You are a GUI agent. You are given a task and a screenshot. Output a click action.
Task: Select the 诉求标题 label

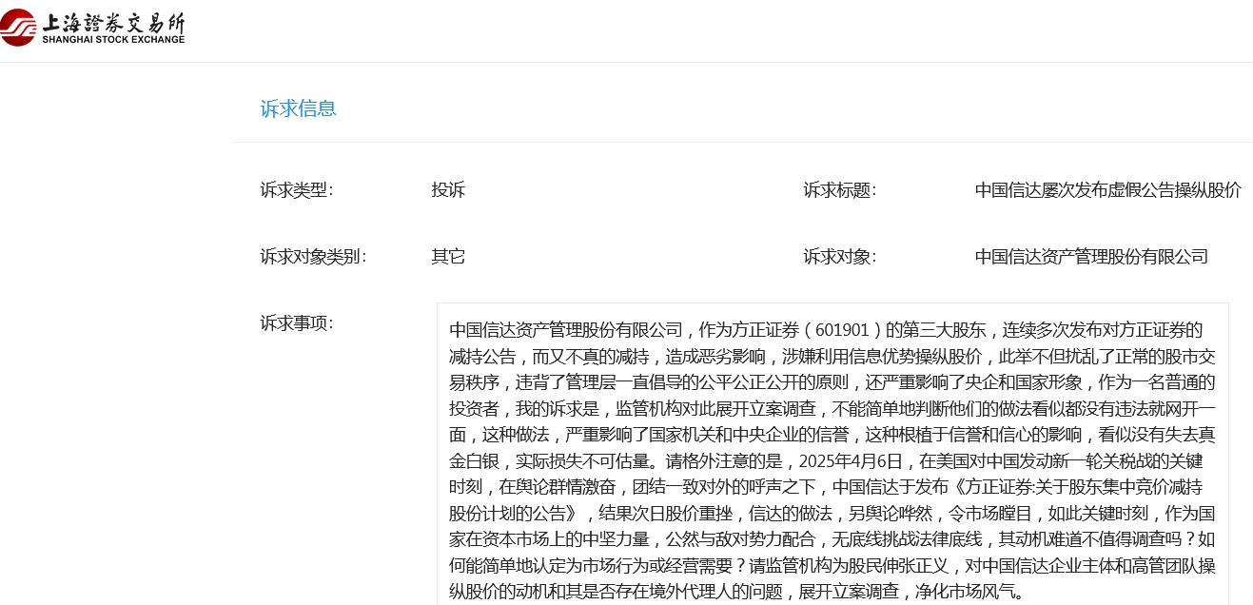pyautogui.click(x=840, y=190)
